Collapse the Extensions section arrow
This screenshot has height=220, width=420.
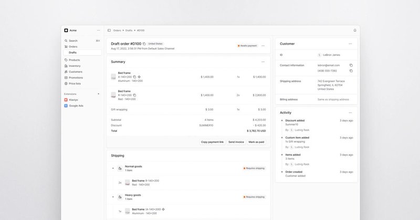coord(98,94)
